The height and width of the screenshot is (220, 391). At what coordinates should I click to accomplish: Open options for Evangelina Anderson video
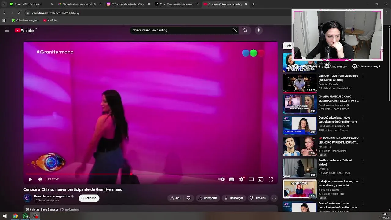pyautogui.click(x=363, y=139)
